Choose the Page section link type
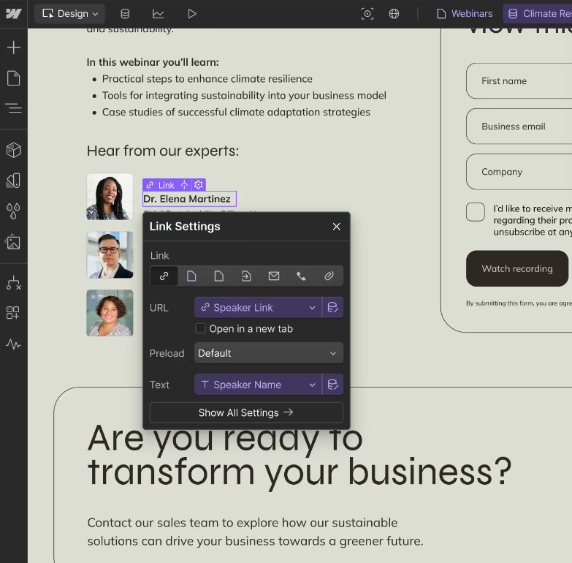Viewport: 572px width, 563px height. [x=246, y=276]
